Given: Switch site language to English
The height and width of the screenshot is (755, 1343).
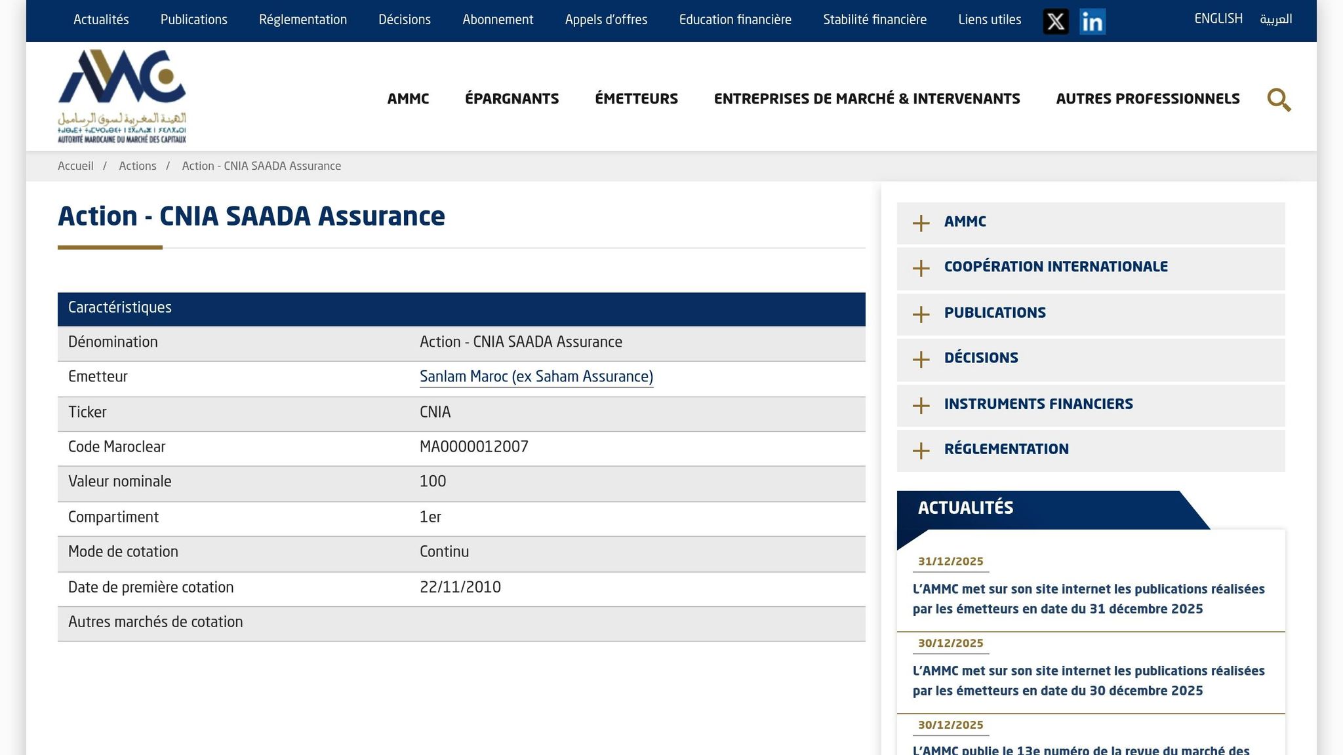Looking at the screenshot, I should pos(1218,19).
